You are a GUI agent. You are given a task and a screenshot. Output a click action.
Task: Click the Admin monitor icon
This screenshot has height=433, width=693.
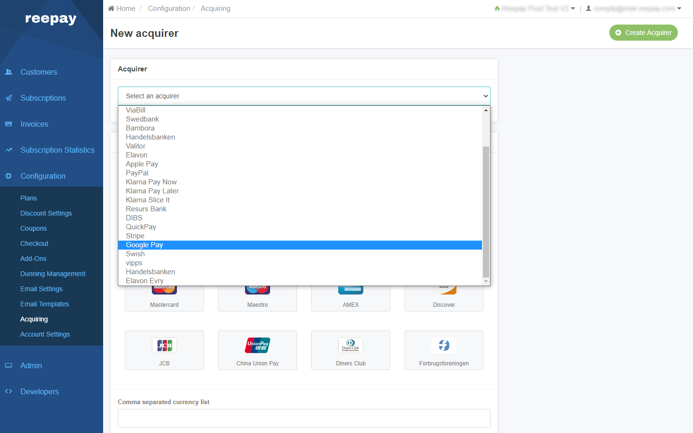[x=9, y=365]
